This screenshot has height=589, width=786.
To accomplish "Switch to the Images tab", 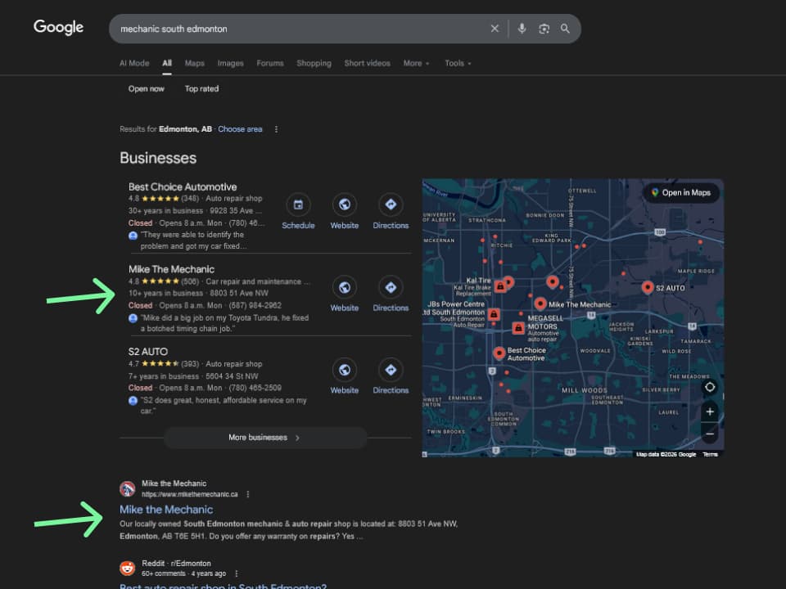I will [231, 63].
